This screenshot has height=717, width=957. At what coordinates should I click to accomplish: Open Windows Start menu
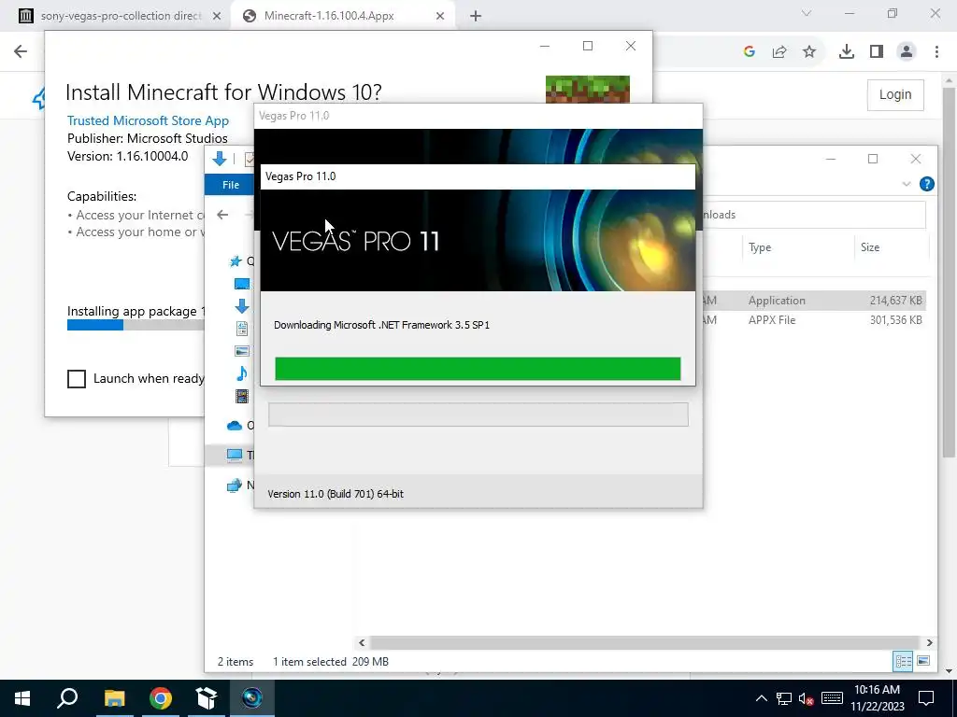click(22, 698)
